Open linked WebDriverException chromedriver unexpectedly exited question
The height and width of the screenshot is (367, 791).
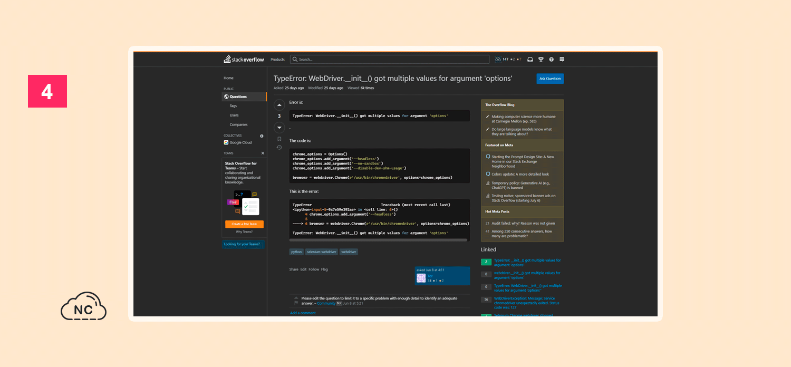click(x=527, y=303)
